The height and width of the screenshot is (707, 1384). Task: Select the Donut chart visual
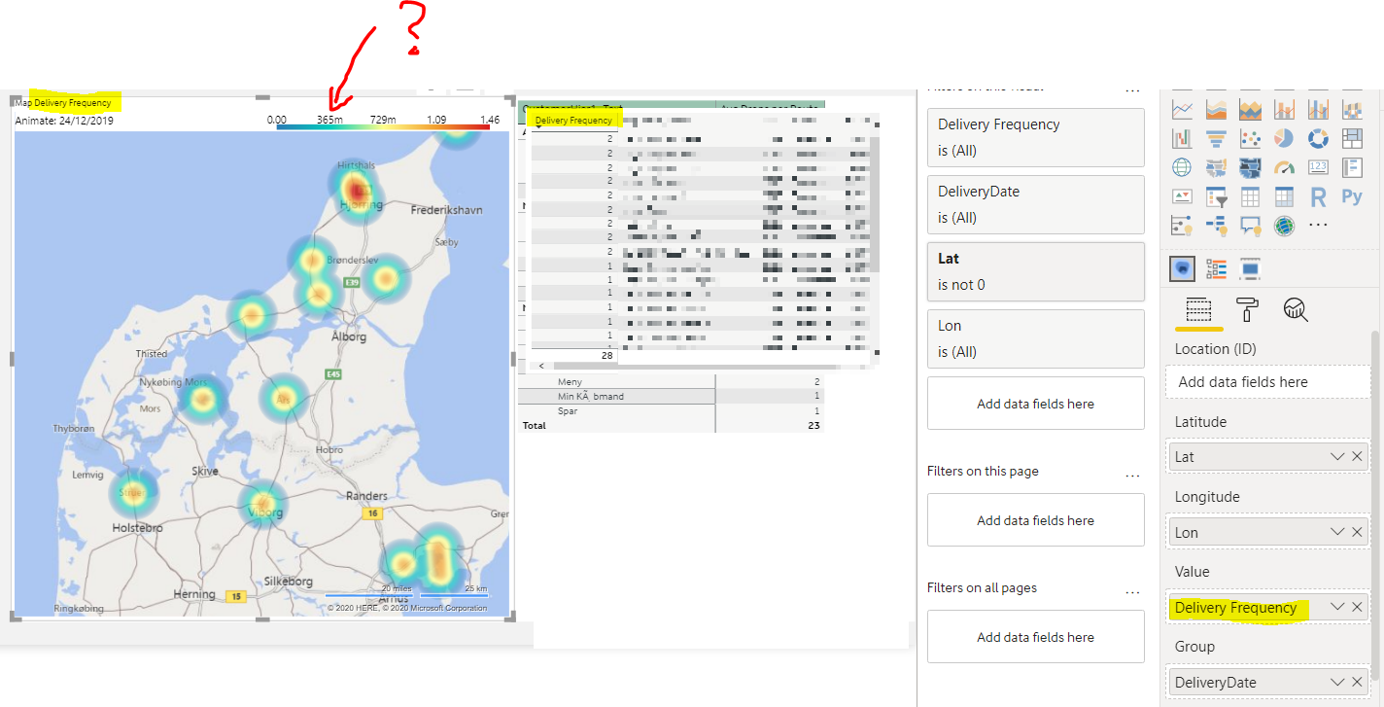(x=1318, y=139)
